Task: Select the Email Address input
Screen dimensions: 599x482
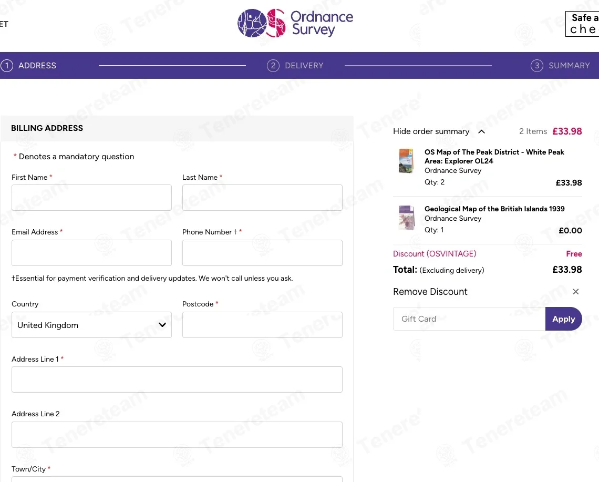Action: click(x=91, y=253)
